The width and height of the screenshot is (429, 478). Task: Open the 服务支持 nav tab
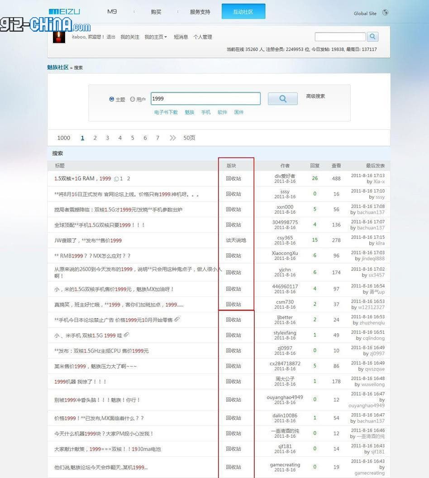200,12
